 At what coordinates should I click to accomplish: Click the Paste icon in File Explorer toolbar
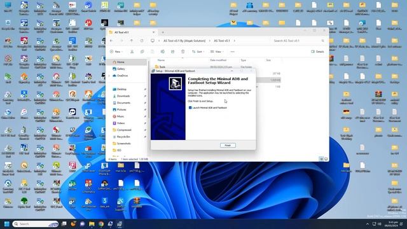[x=153, y=52]
